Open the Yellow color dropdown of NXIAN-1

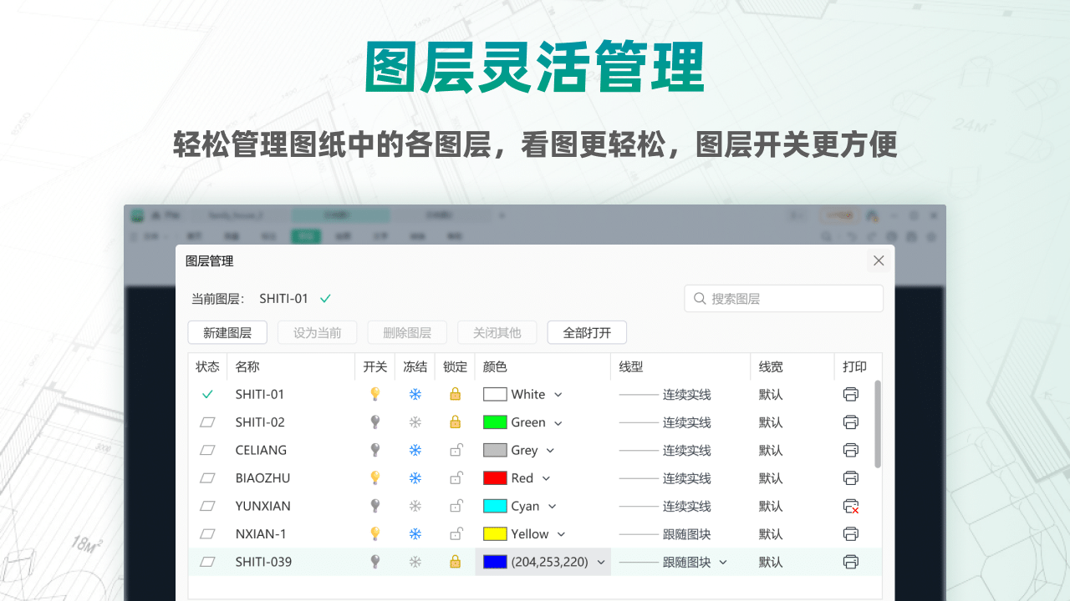click(x=560, y=533)
